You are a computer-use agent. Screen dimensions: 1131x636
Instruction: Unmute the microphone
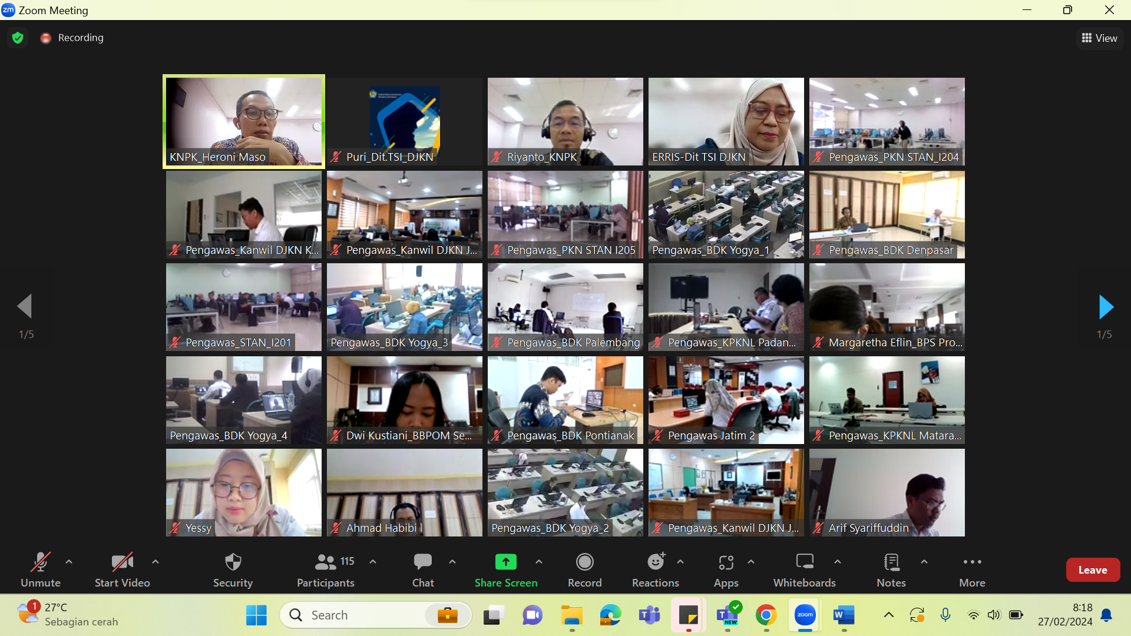[x=41, y=569]
